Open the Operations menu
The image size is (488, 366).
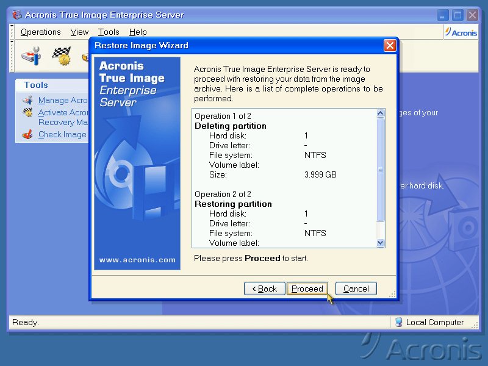(40, 32)
